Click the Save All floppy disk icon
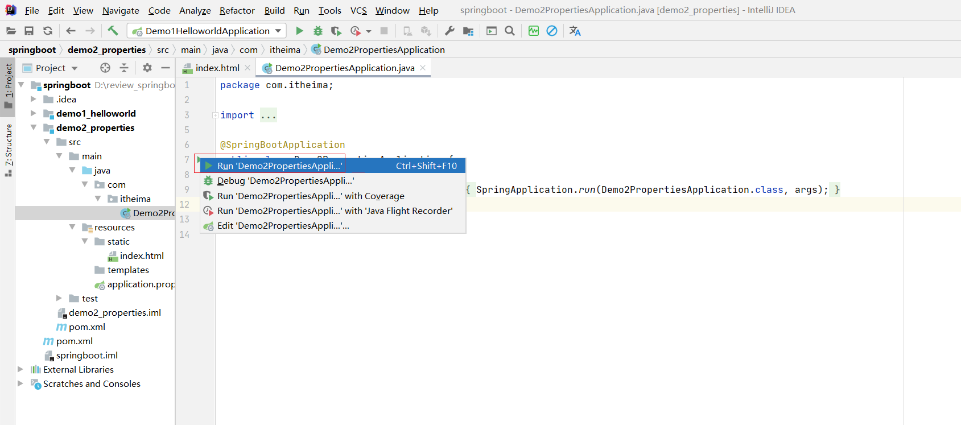 pos(29,31)
